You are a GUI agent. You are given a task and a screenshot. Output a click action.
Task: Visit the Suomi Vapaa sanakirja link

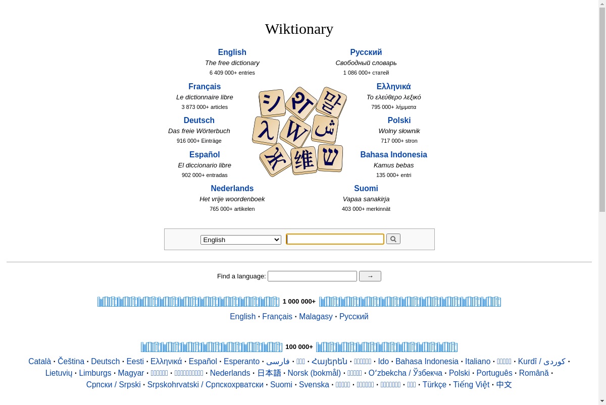point(366,189)
